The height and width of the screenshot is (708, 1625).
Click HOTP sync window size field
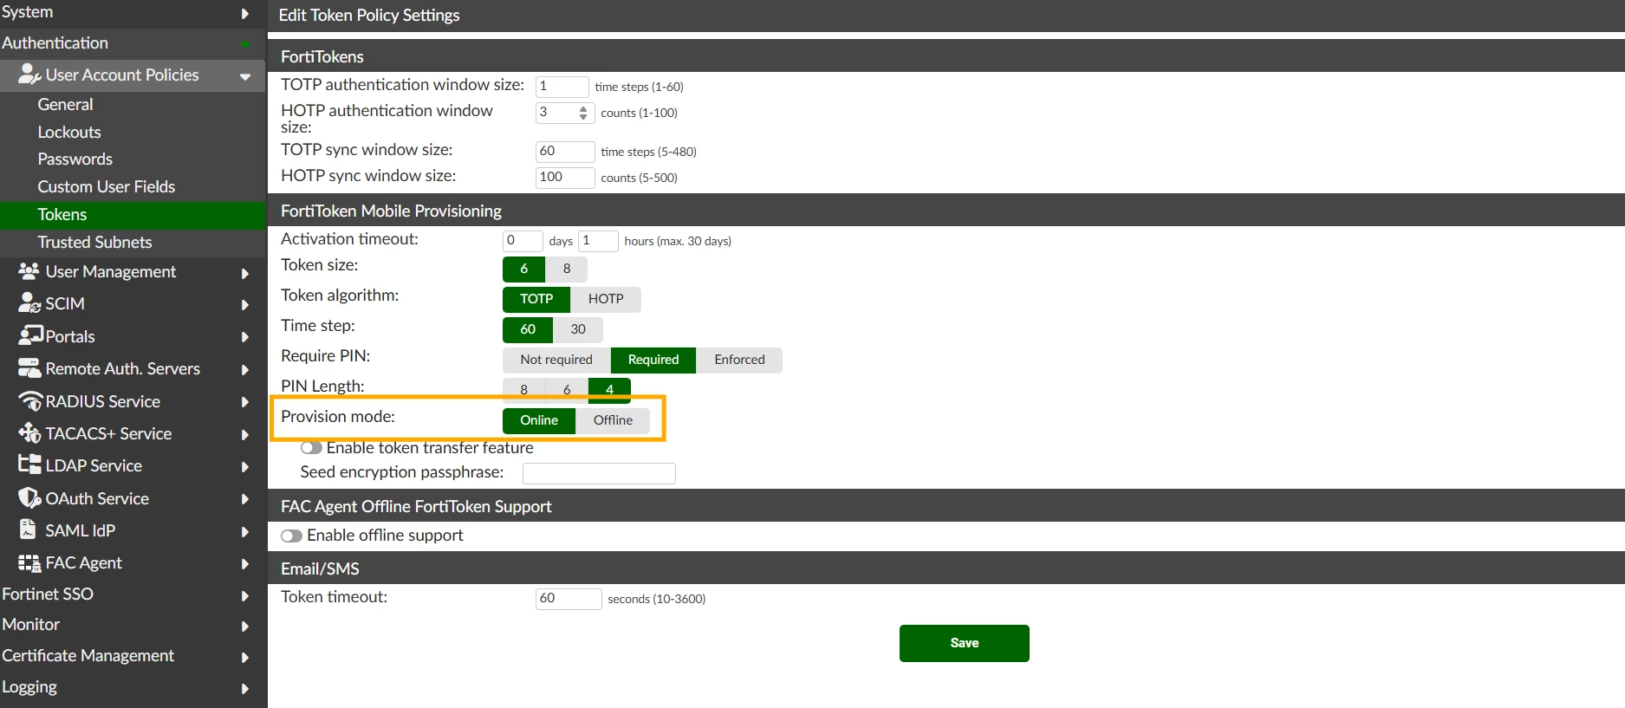[x=565, y=178]
